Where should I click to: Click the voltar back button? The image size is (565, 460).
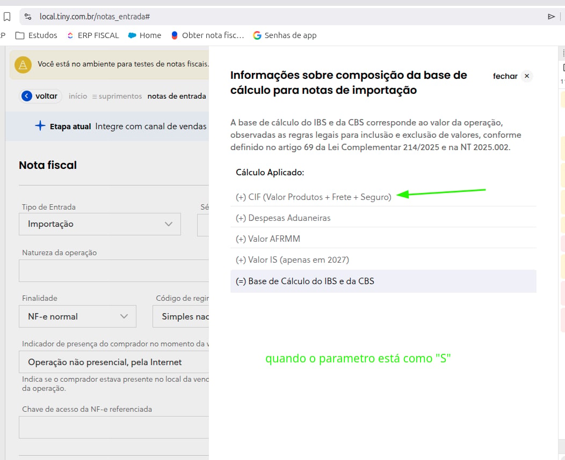coord(40,96)
